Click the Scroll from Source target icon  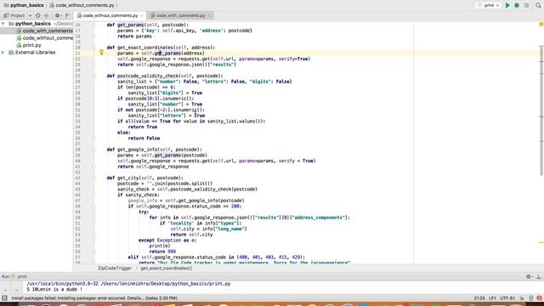click(37, 15)
